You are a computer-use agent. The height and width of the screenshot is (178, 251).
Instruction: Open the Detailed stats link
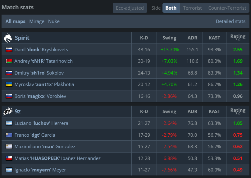[x=230, y=21]
